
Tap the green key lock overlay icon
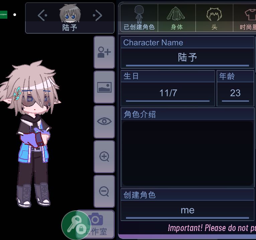[76, 225]
